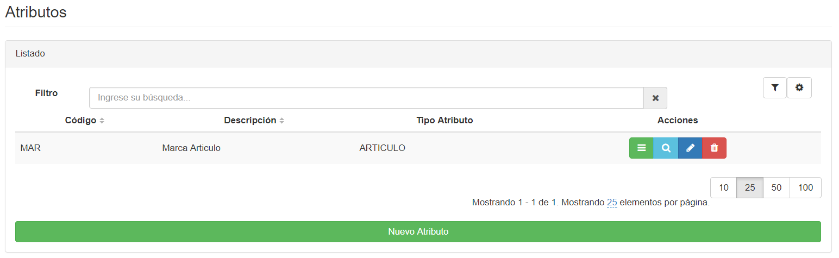Show 25 elements per page
Screen dimensions: 839x258
pos(750,187)
